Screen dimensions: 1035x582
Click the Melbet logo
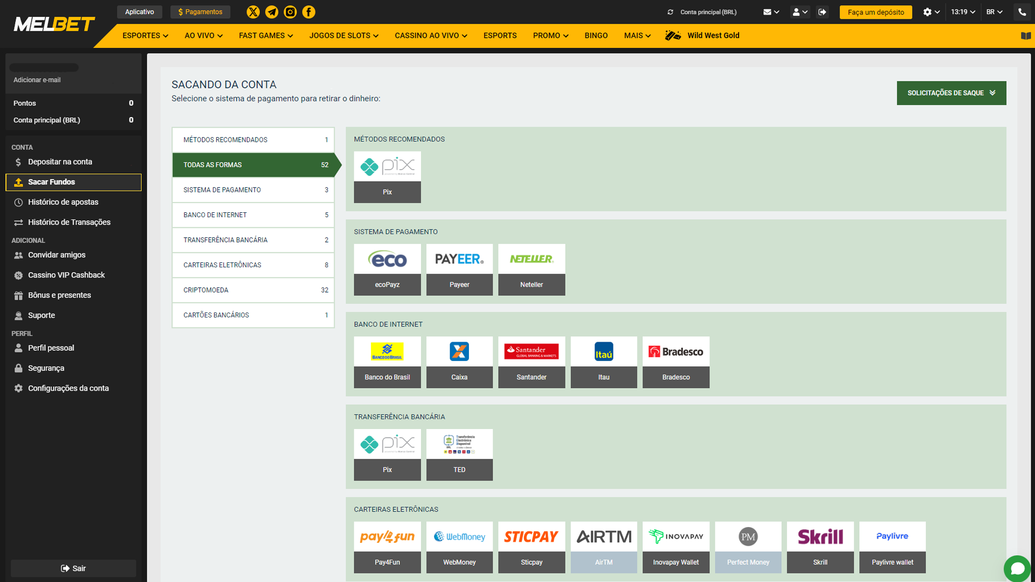(54, 24)
